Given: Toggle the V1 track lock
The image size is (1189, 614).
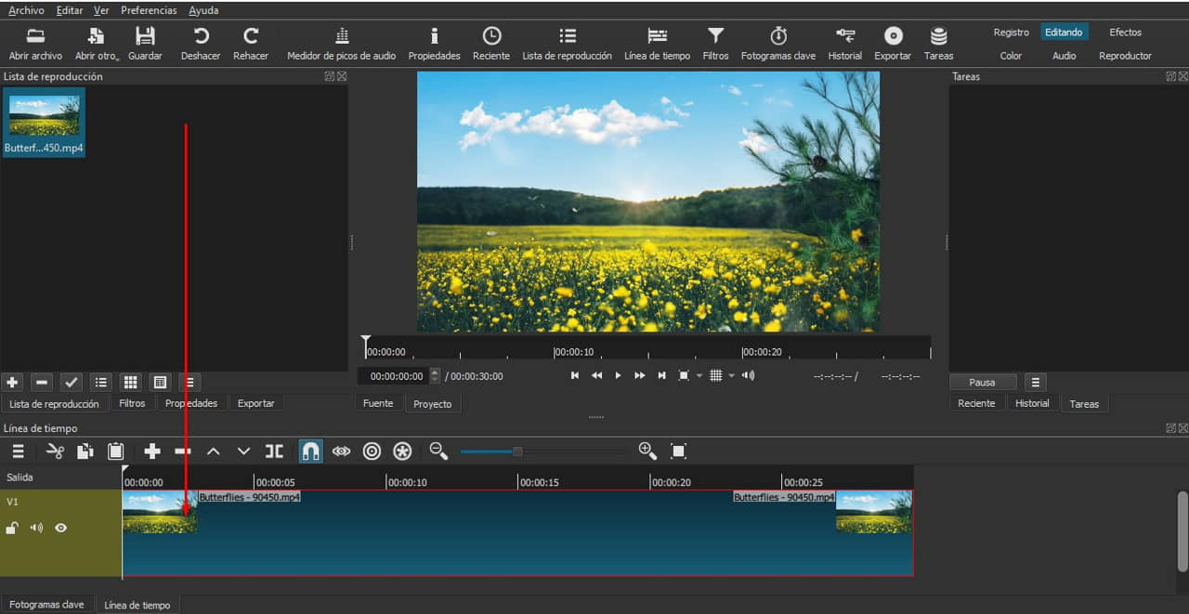Looking at the screenshot, I should (12, 528).
